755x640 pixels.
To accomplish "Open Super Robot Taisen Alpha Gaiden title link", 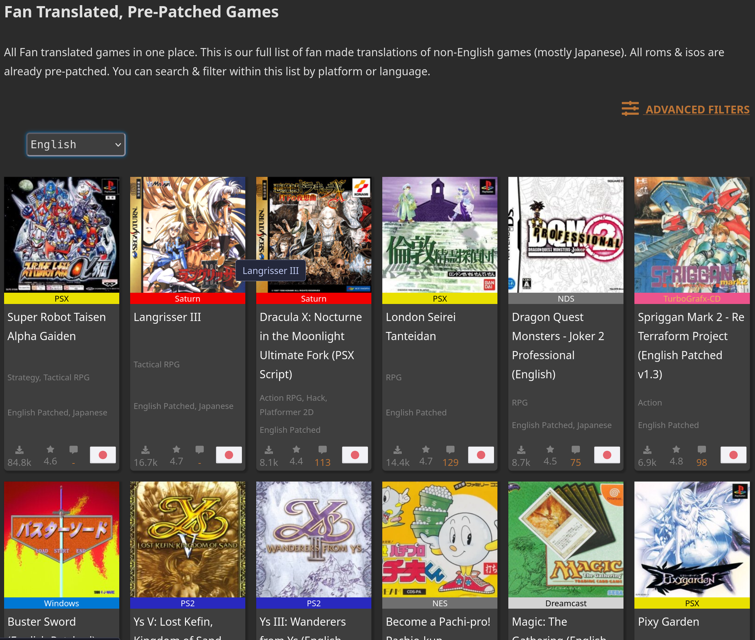I will (57, 327).
